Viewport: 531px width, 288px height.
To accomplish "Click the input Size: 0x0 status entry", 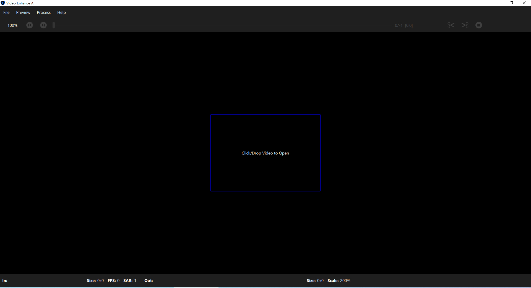I will coord(95,281).
